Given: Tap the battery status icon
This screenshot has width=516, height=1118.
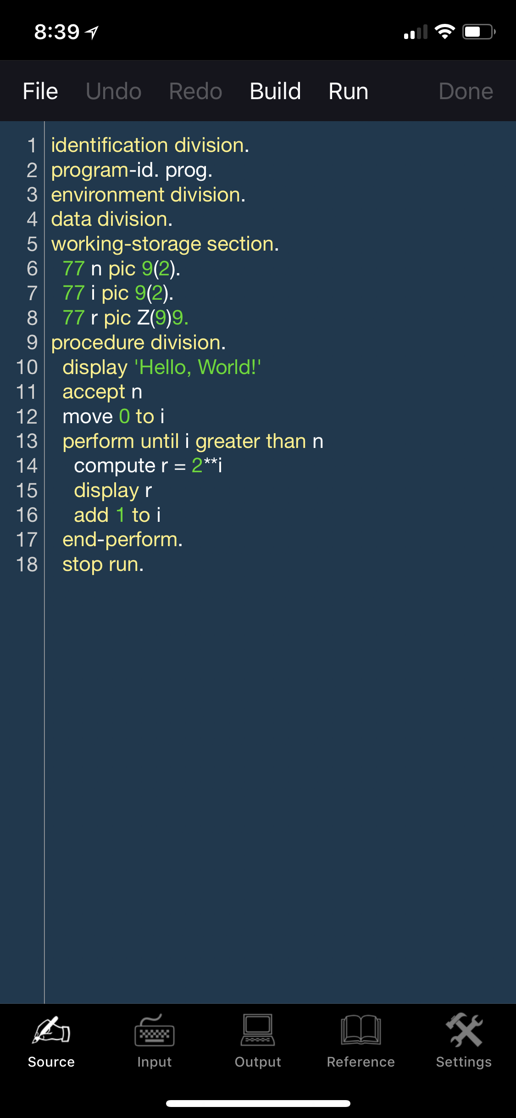Looking at the screenshot, I should point(478,32).
